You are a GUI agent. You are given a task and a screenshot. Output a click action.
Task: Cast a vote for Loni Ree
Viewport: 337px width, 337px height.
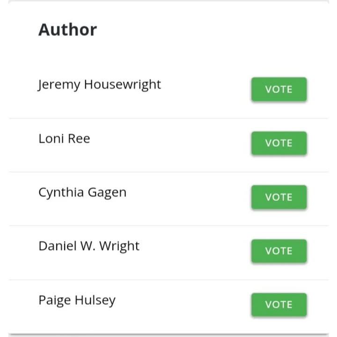click(279, 143)
